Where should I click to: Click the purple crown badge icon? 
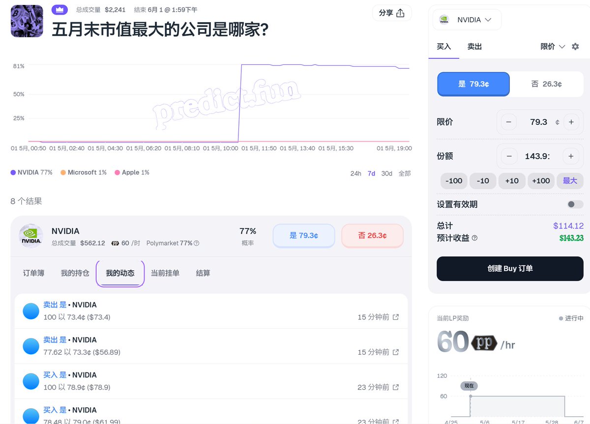click(x=59, y=10)
